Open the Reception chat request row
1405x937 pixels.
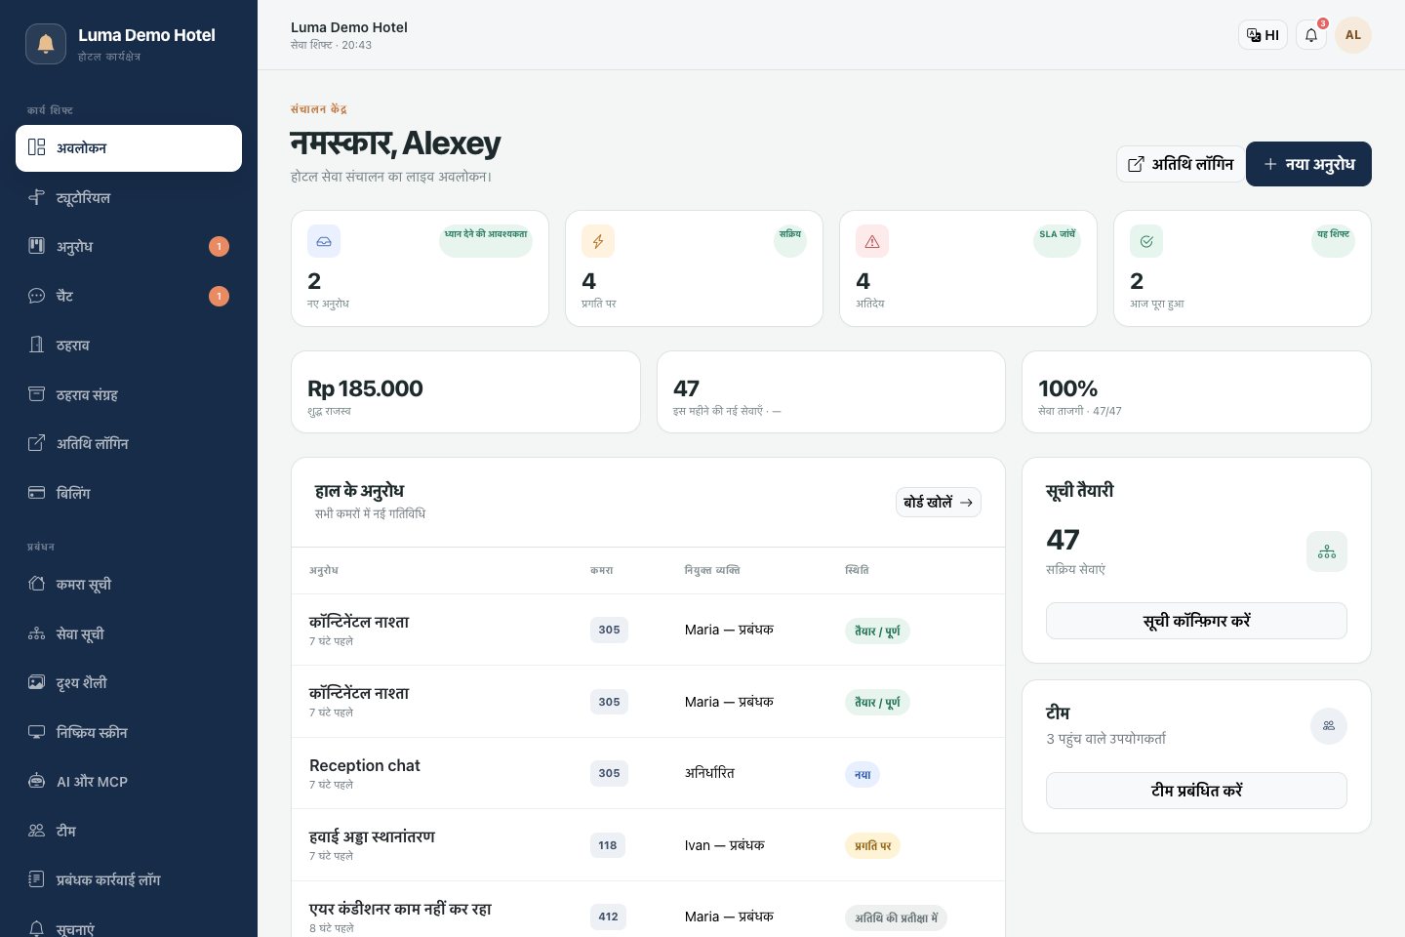pyautogui.click(x=648, y=773)
